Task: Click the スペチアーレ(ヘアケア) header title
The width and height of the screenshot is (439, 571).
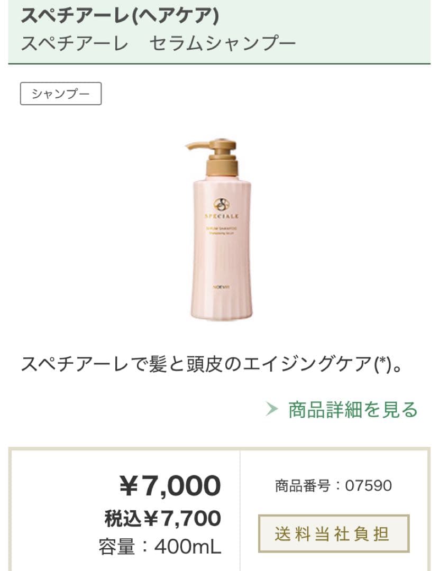Action: click(120, 15)
